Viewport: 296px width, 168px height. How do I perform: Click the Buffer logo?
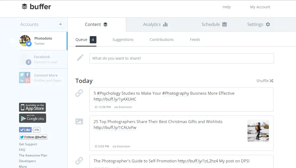click(x=36, y=7)
